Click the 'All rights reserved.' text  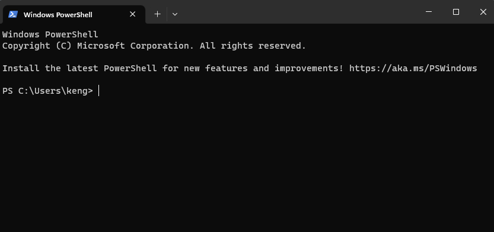(253, 46)
